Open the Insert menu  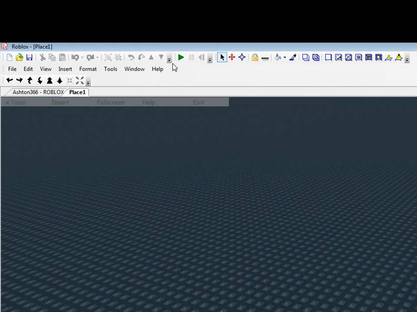coord(65,69)
